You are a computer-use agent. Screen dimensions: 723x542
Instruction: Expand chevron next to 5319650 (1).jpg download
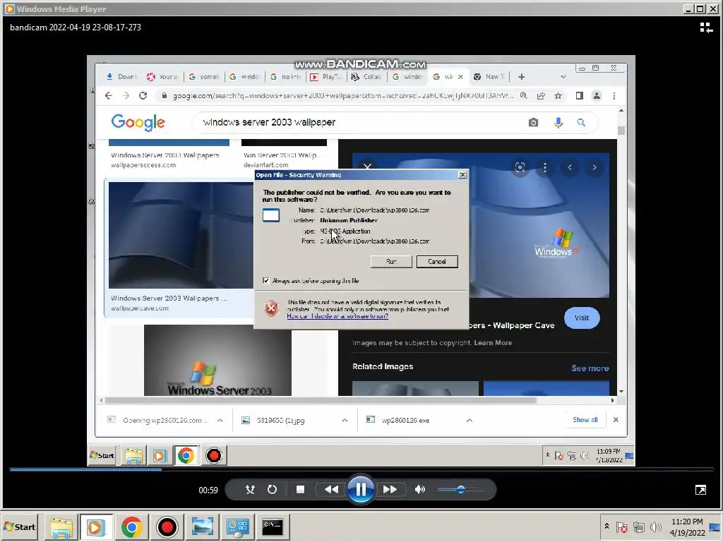point(345,421)
